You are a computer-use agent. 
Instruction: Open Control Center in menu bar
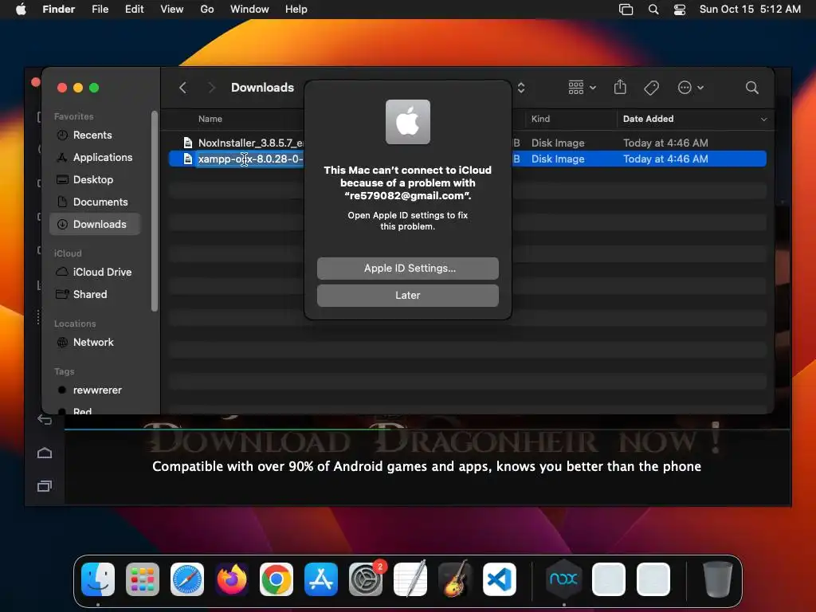pyautogui.click(x=679, y=10)
